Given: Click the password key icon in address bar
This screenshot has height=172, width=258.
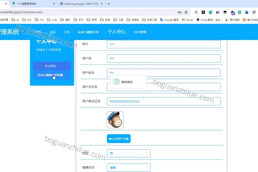Looking at the screenshot, I should click(180, 12).
